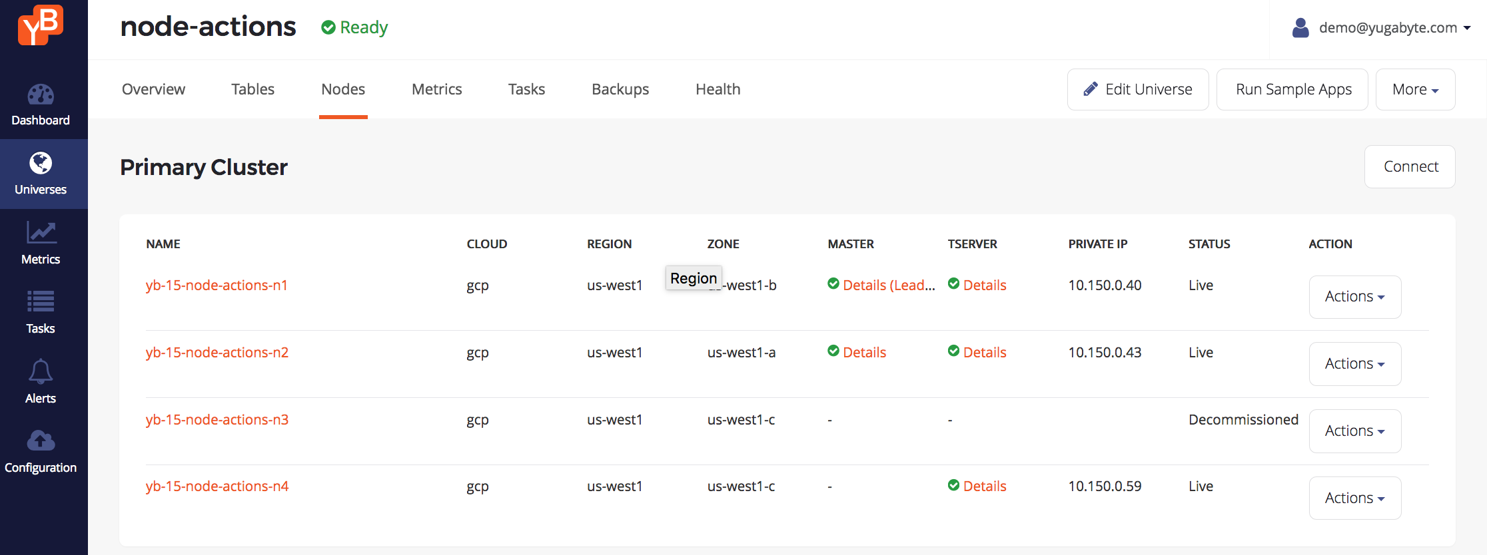Select the Nodes tab
Screen dimensions: 1487x555
tap(343, 89)
